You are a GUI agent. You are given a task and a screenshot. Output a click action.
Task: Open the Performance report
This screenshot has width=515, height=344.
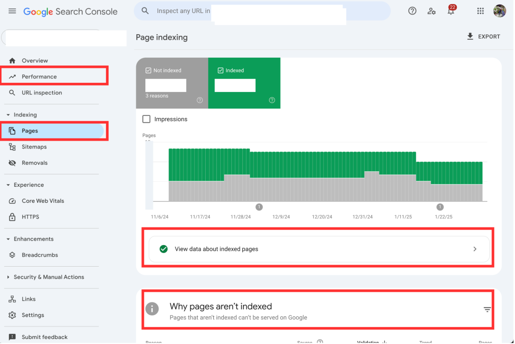39,77
